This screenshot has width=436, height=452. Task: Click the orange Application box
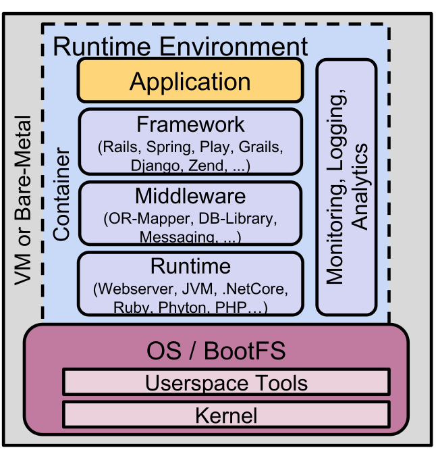click(x=190, y=81)
